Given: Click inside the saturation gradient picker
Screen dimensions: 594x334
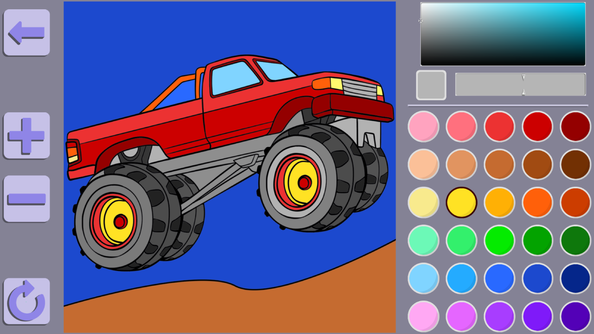Looking at the screenshot, I should coord(503,34).
